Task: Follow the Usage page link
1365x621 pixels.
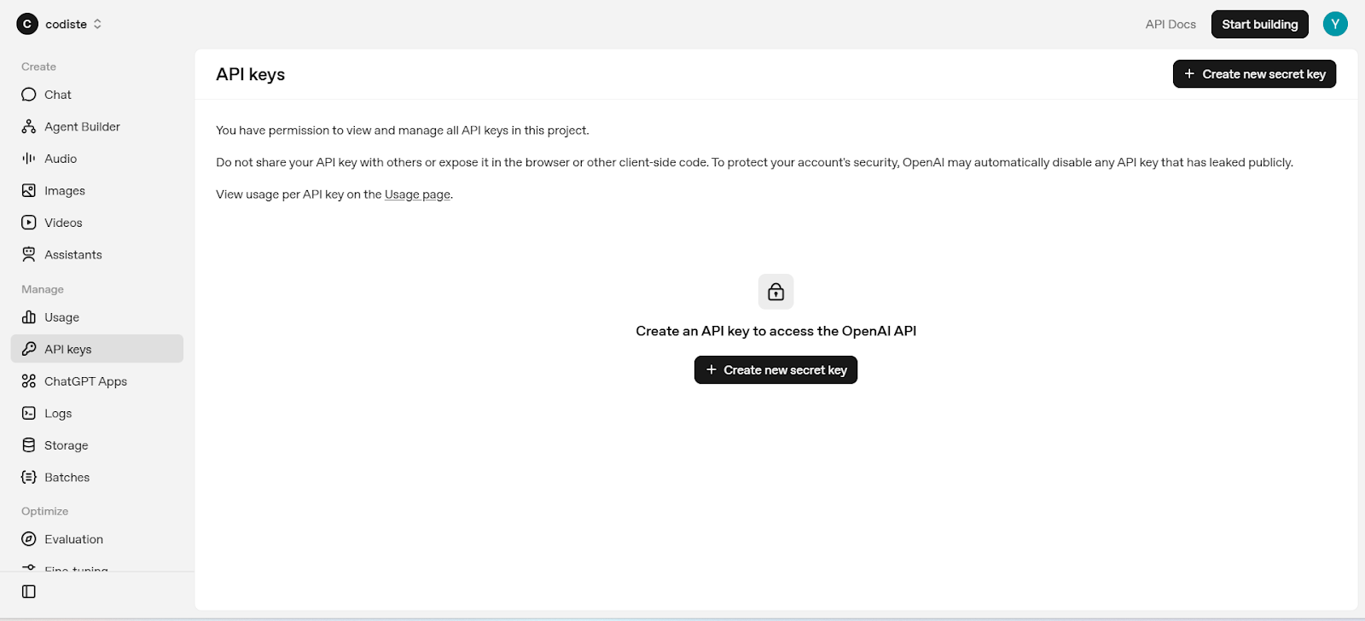Action: 417,194
